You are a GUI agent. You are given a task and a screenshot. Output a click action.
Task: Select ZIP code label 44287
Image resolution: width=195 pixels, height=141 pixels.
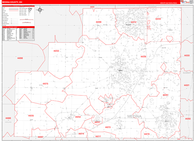40,137
